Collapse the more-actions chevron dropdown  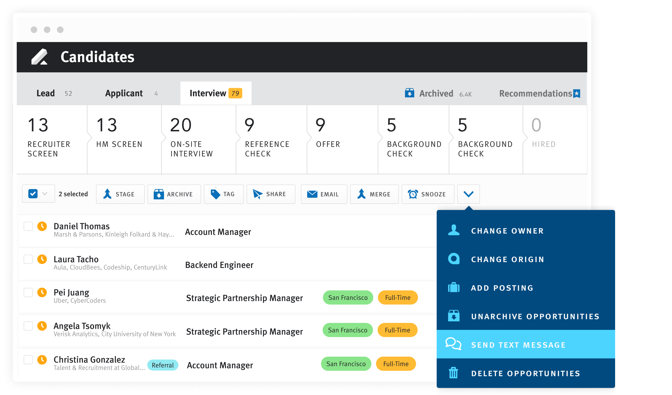click(x=468, y=194)
